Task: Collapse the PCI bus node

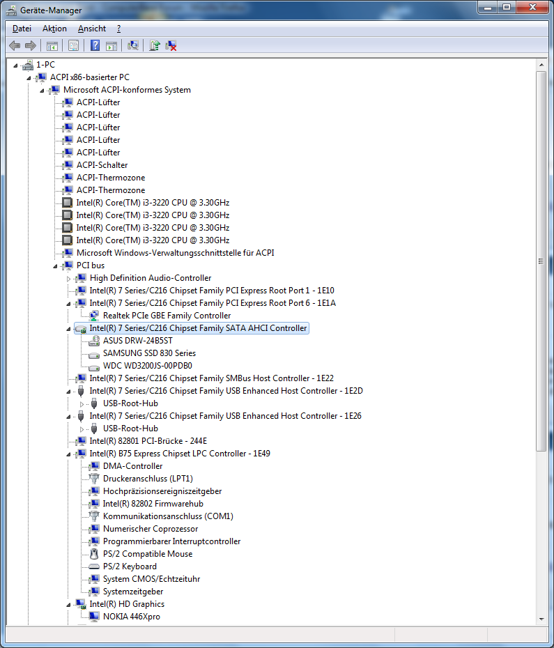Action: (56, 266)
